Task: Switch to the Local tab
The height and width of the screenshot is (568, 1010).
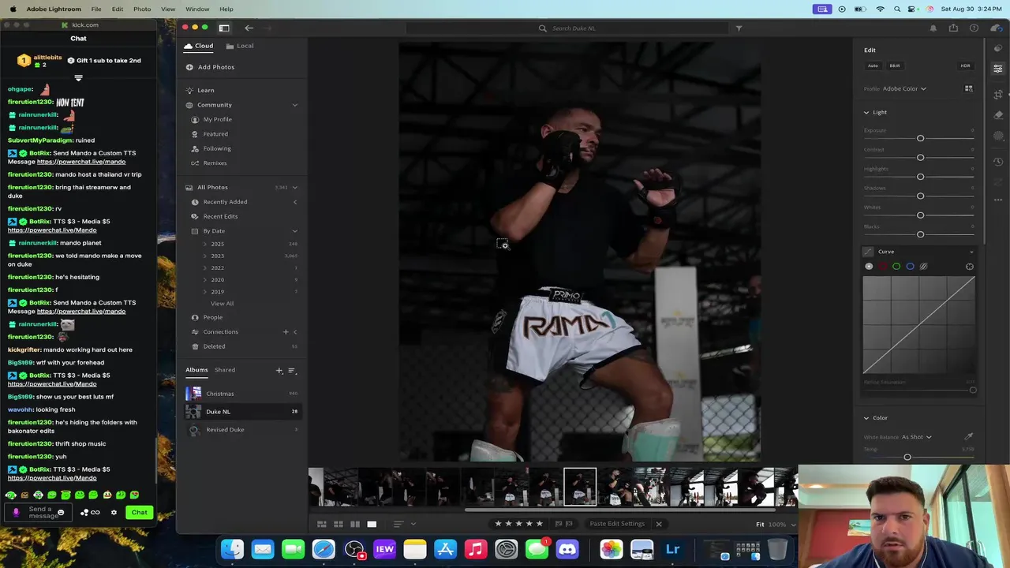Action: click(x=240, y=46)
